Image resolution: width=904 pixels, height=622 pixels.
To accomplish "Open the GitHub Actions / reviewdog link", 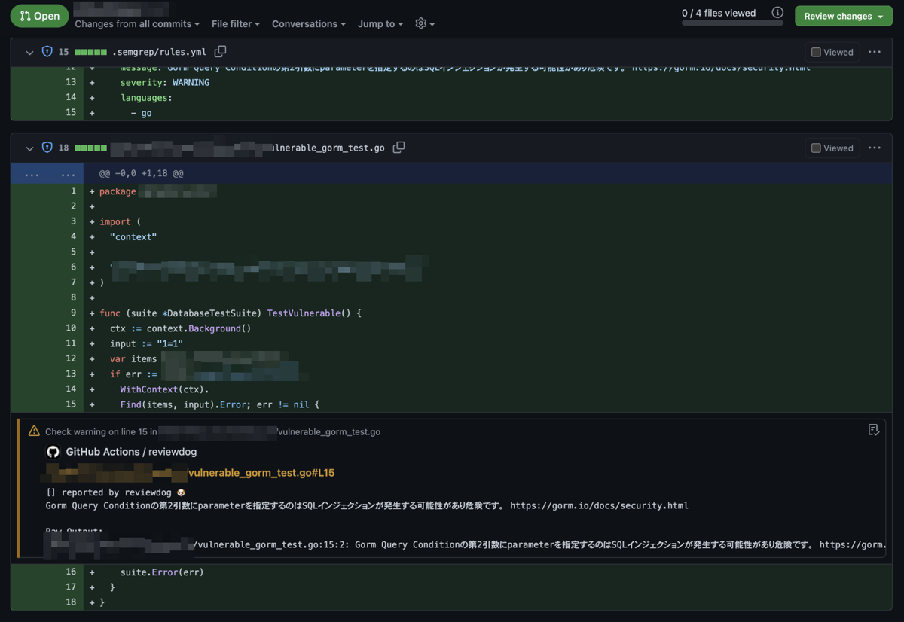I will coord(132,452).
